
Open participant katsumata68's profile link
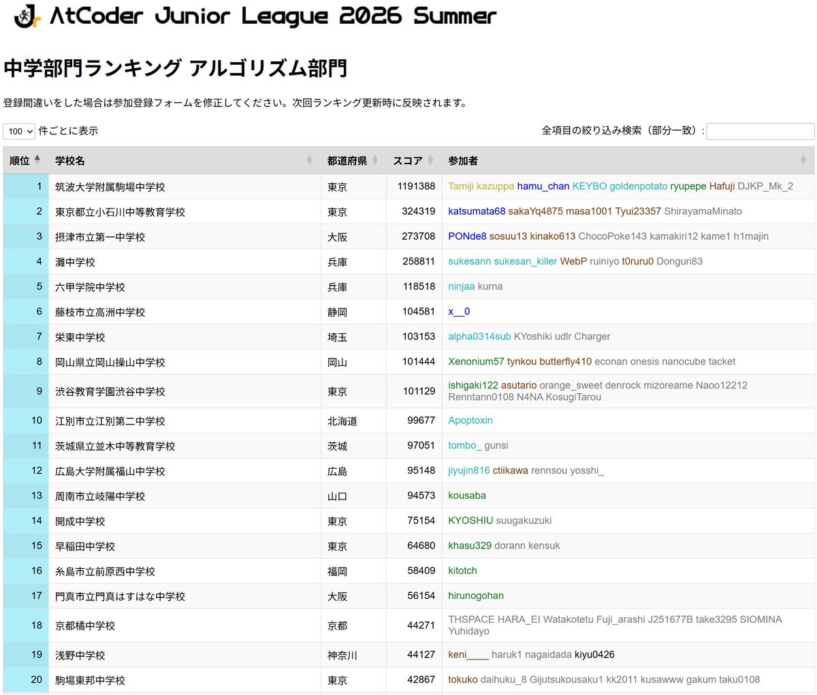pos(477,211)
